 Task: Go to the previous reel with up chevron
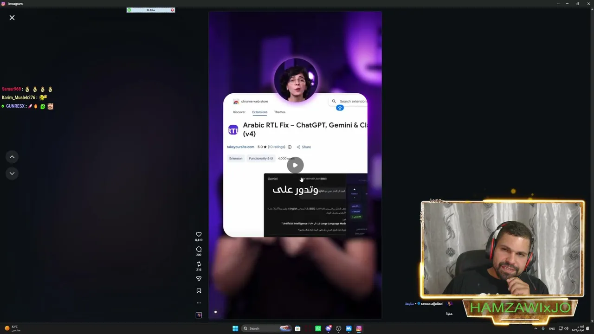(x=12, y=157)
